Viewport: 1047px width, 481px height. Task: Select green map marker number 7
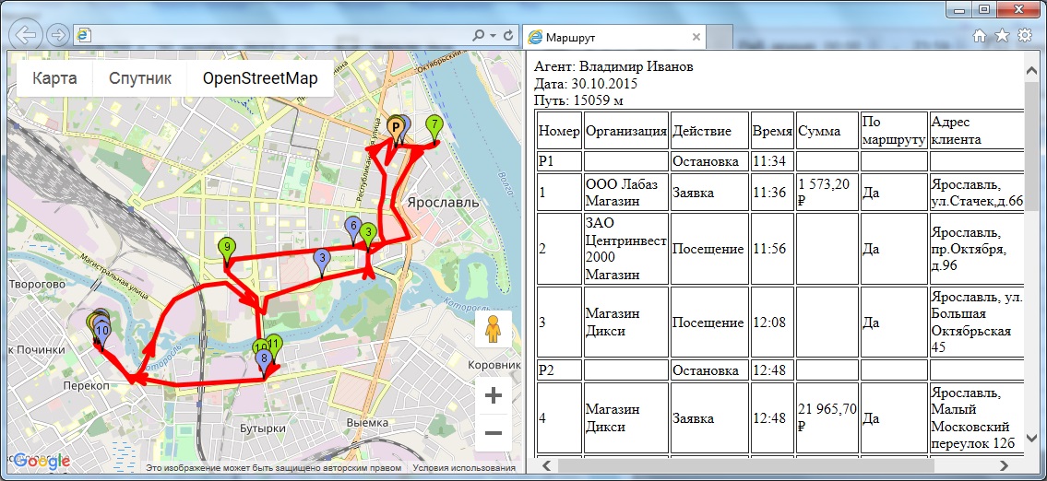tap(434, 128)
